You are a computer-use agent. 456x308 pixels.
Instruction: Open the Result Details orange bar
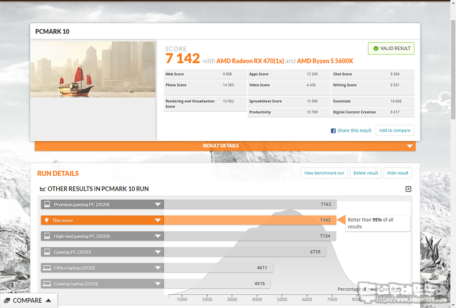tap(225, 146)
